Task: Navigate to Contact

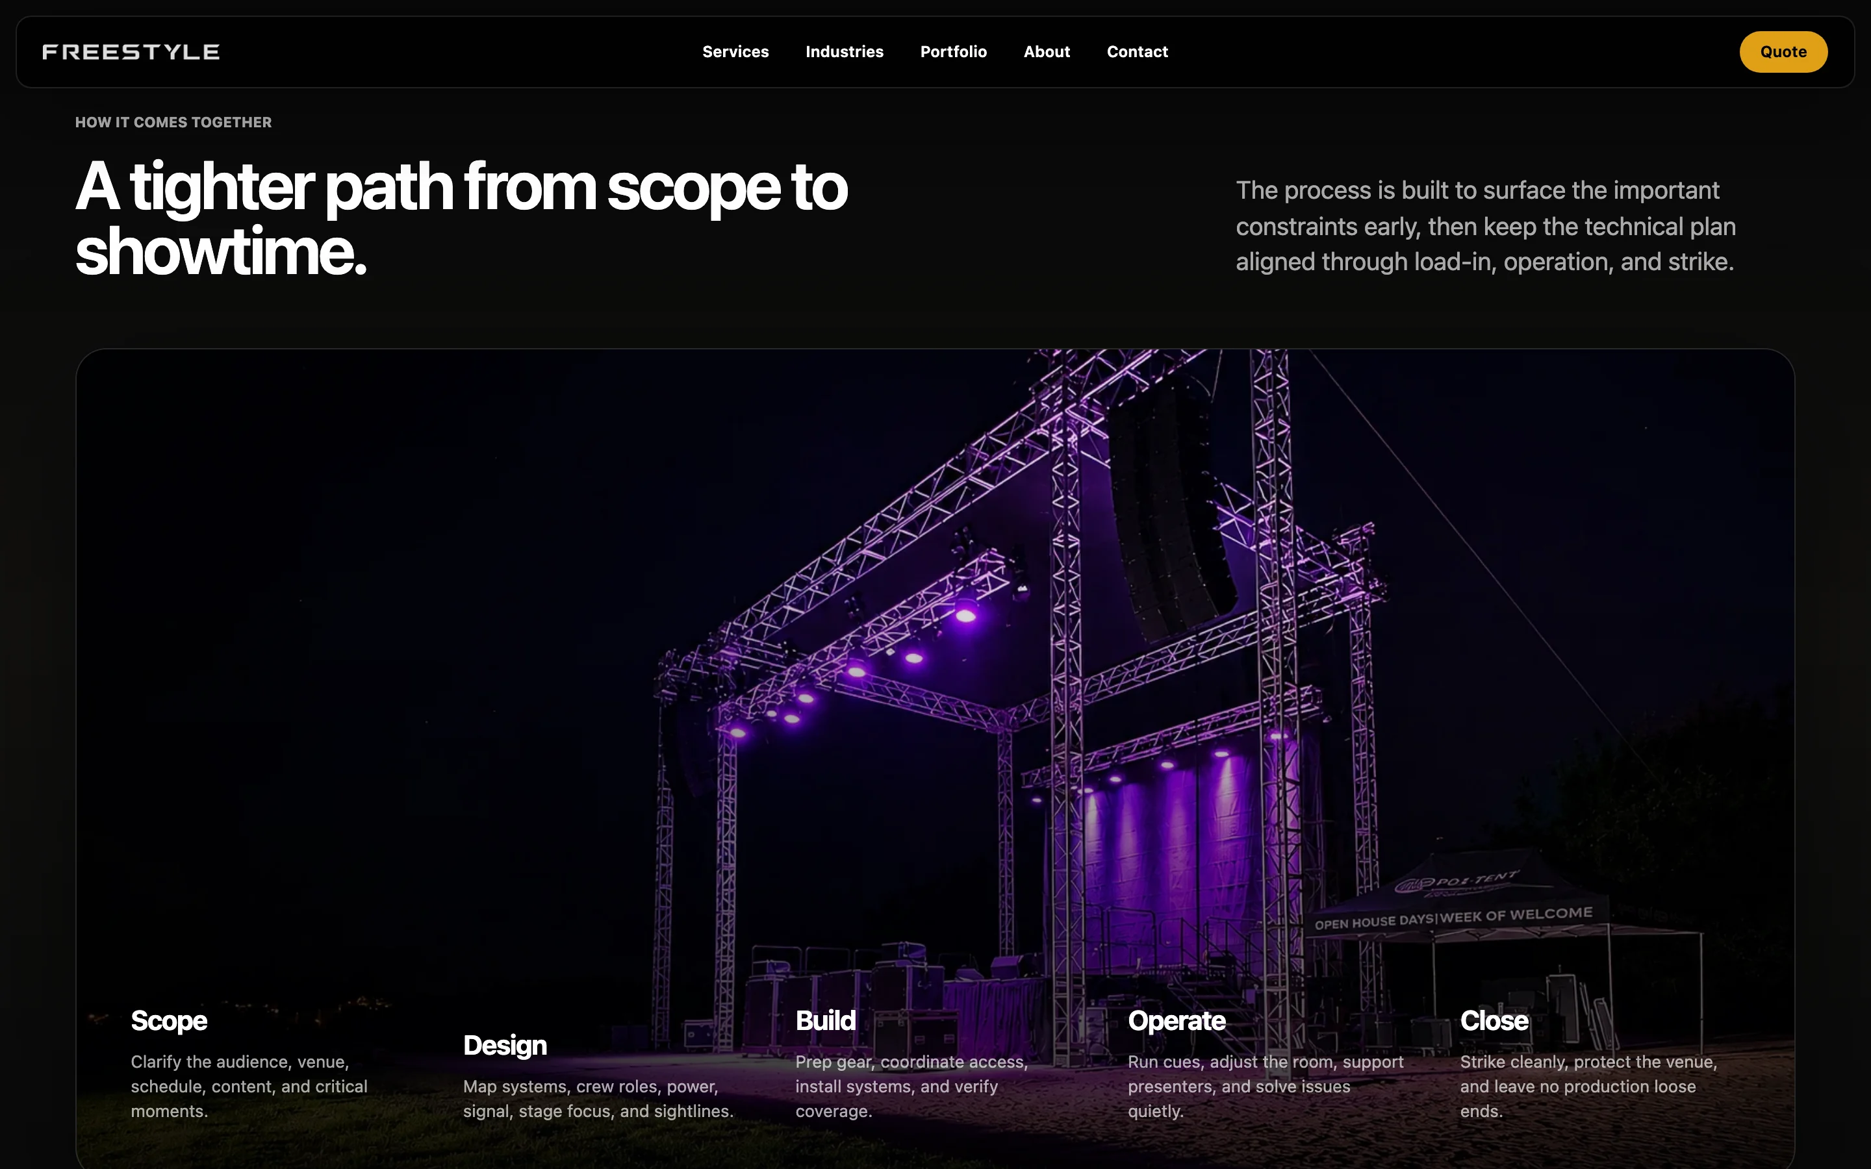Action: click(1138, 52)
